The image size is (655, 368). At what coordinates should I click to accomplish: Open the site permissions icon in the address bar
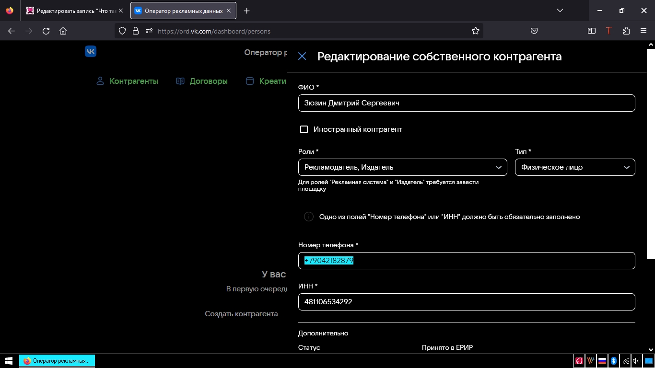coord(149,31)
